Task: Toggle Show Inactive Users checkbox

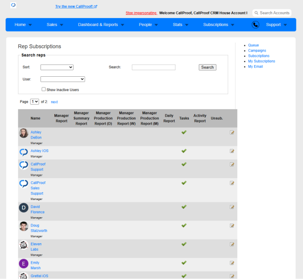Action: tap(43, 89)
